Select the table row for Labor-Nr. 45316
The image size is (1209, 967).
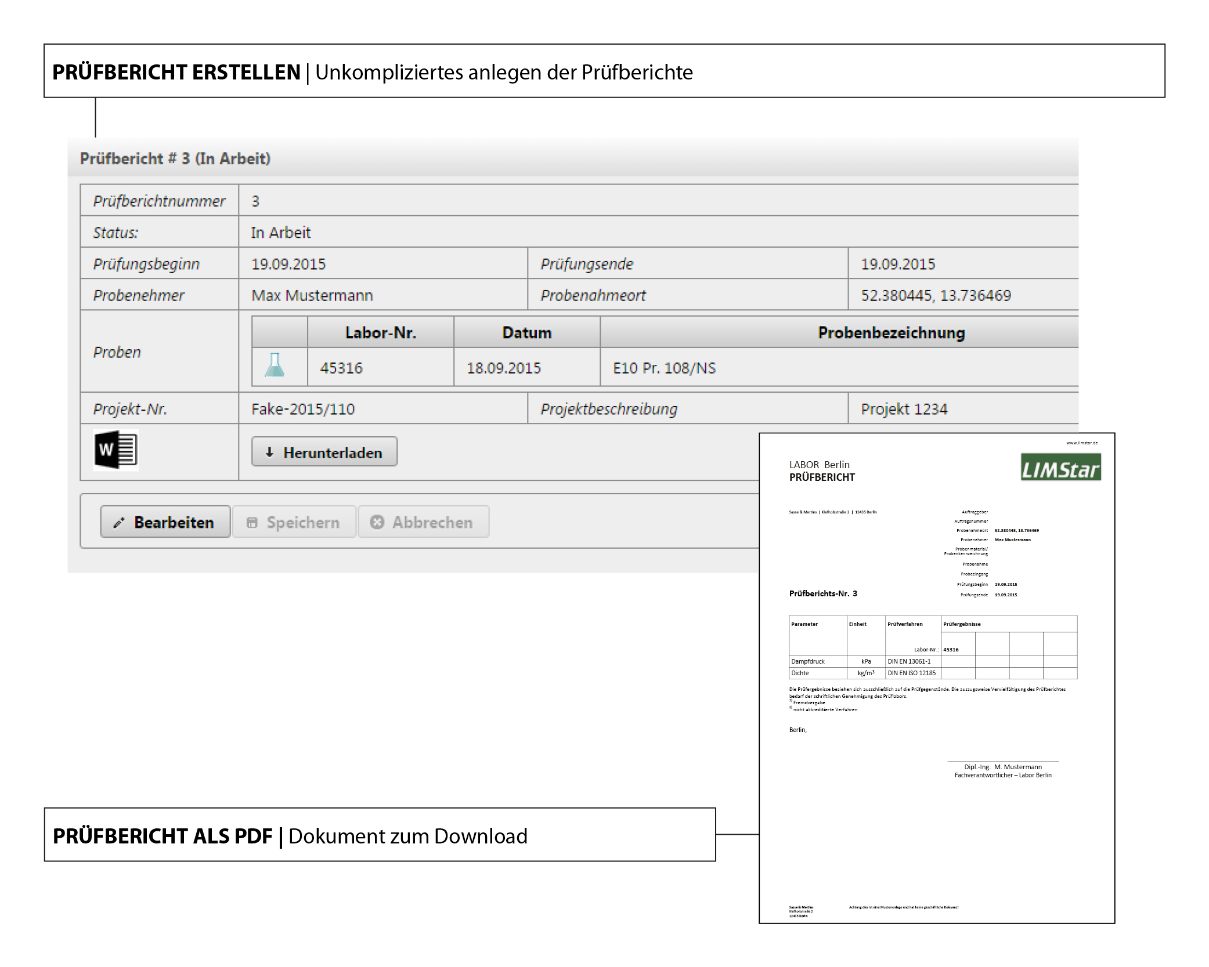point(341,368)
